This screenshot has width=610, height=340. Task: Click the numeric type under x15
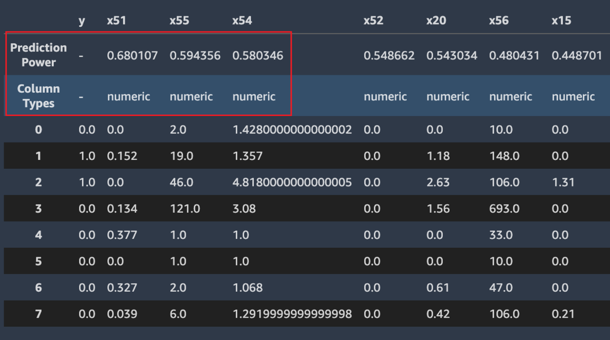pyautogui.click(x=573, y=96)
